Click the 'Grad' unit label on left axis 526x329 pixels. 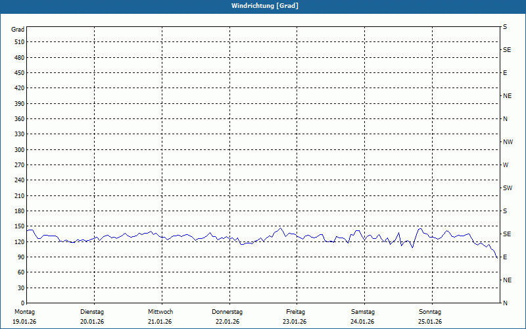click(x=18, y=30)
